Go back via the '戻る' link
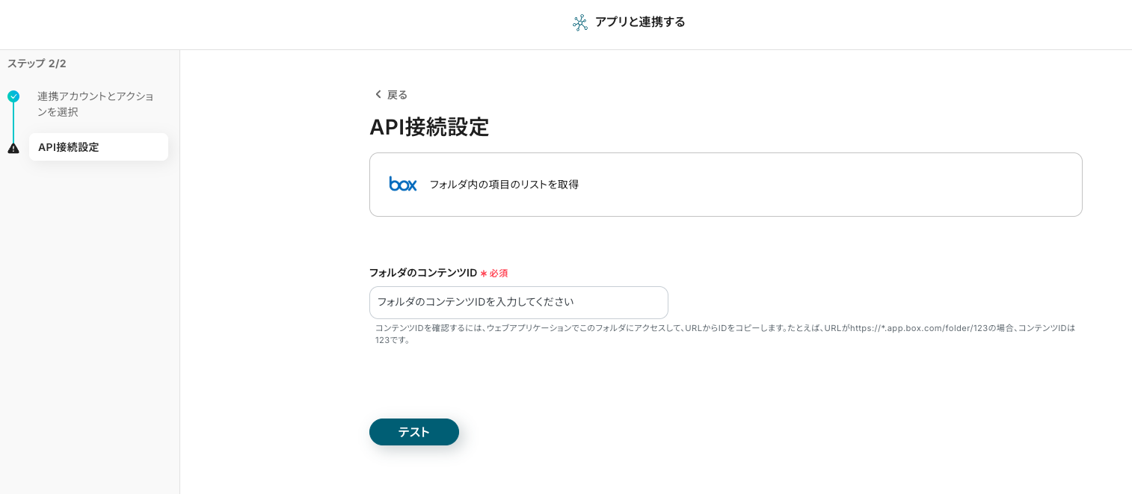1132x494 pixels. pyautogui.click(x=397, y=95)
